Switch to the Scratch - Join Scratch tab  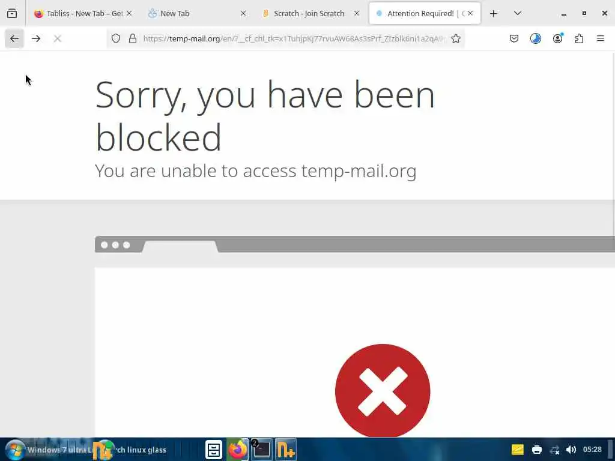[x=309, y=13]
